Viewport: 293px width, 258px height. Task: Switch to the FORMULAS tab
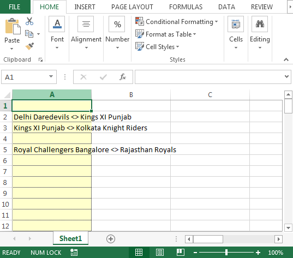[186, 7]
